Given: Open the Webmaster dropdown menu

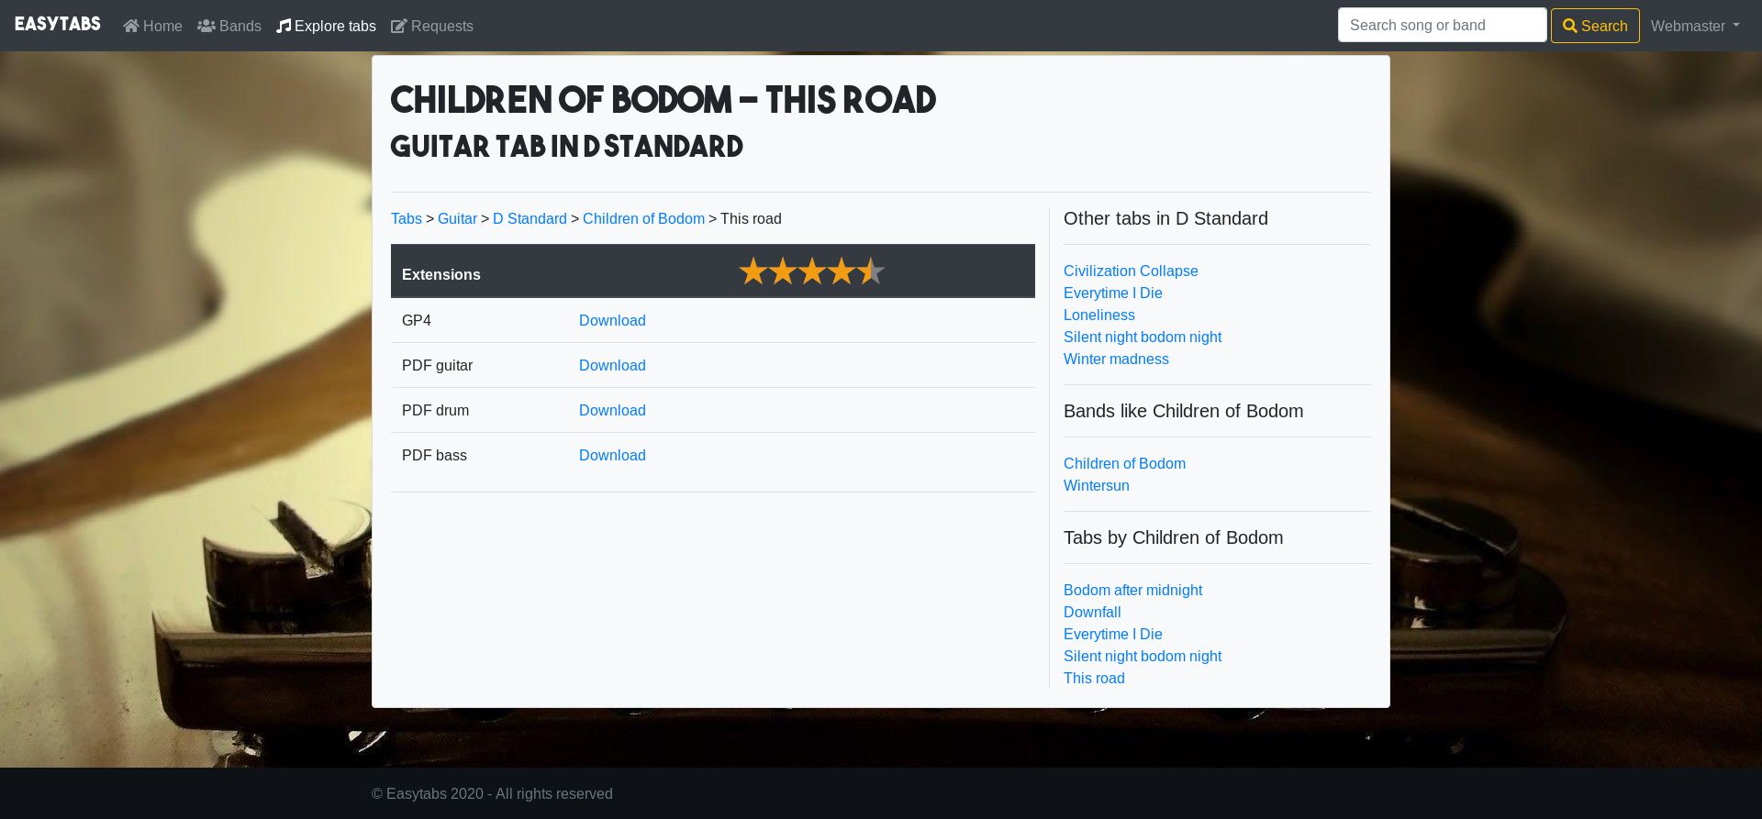Looking at the screenshot, I should (x=1694, y=26).
